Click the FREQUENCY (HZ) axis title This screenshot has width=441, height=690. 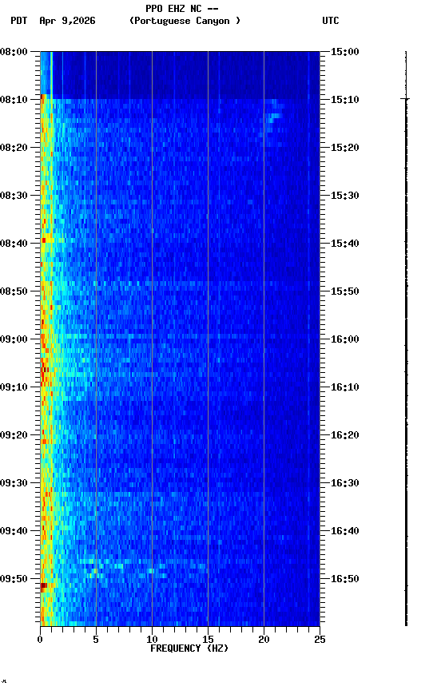pyautogui.click(x=189, y=648)
